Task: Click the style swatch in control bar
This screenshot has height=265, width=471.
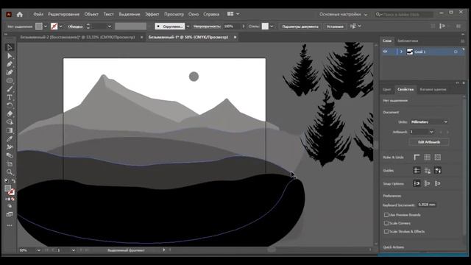Action: (x=265, y=26)
